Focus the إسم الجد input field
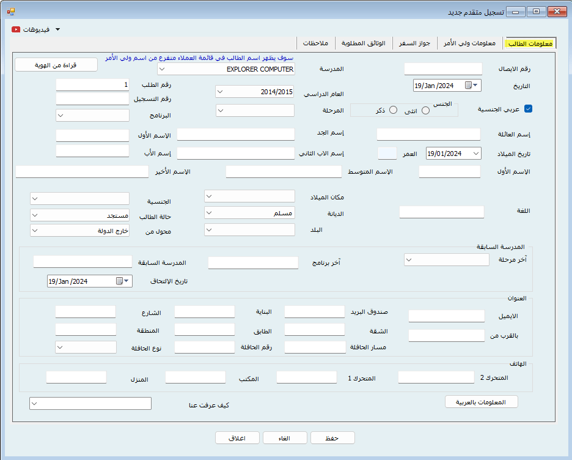The width and height of the screenshot is (572, 460). point(236,134)
